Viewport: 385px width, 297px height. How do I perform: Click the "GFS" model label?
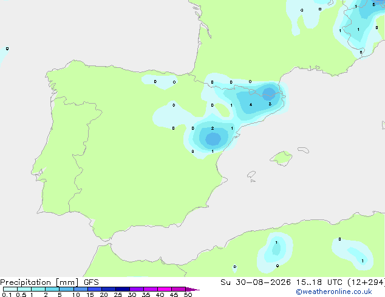[91, 282]
